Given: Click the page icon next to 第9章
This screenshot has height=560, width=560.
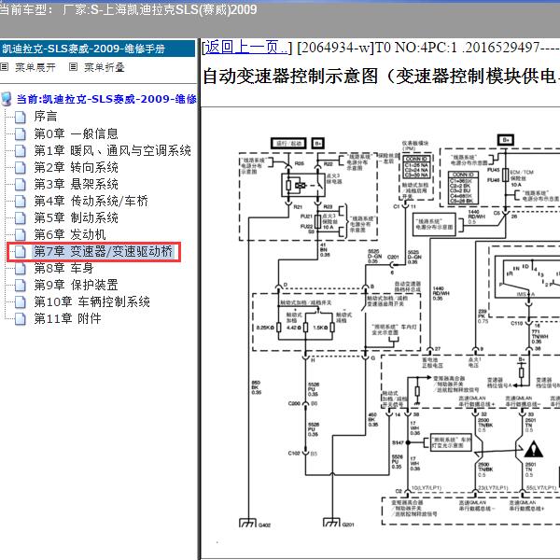Looking at the screenshot, I should point(21,285).
